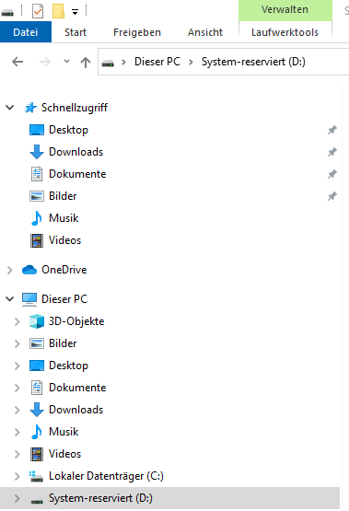The height and width of the screenshot is (511, 349).
Task: Select Bilder under Dieser PC
Action: point(63,343)
